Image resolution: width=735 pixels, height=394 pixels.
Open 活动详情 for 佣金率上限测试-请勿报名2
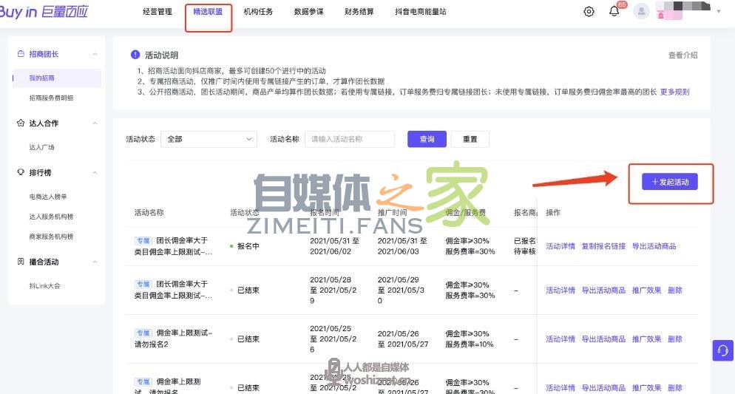click(560, 339)
